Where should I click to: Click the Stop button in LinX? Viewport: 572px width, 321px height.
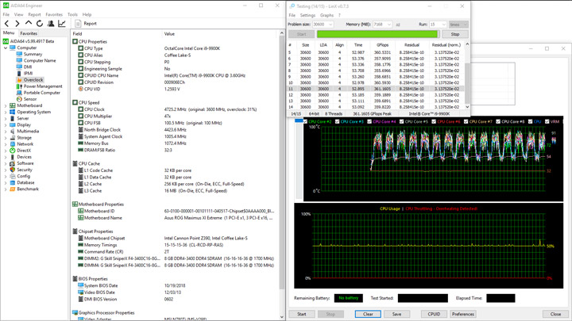(454, 34)
